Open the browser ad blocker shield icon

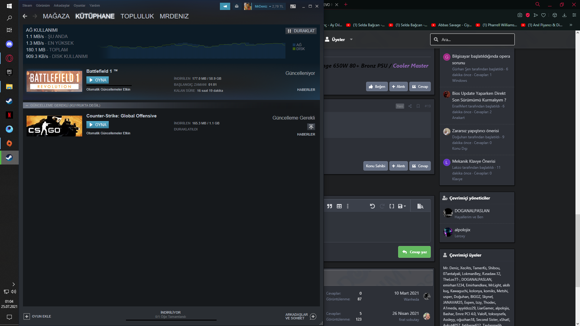[528, 15]
